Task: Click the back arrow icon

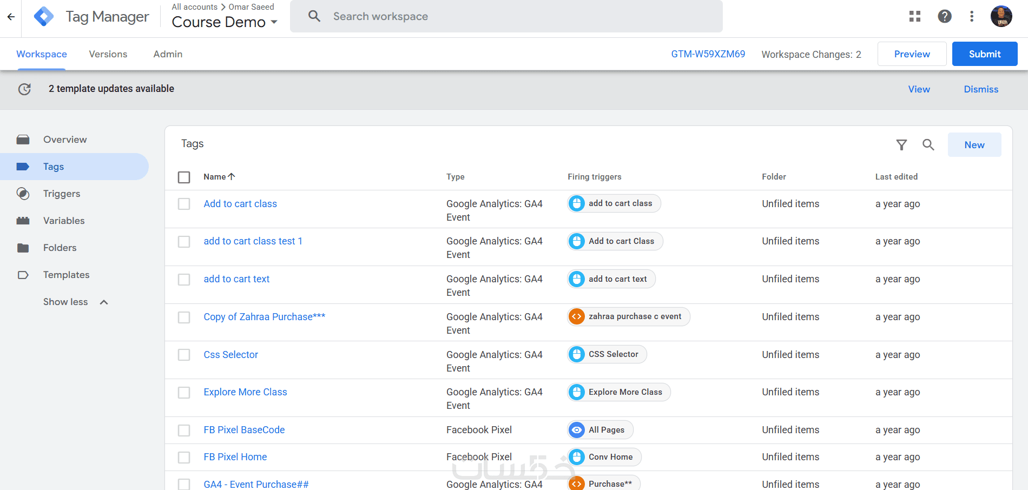Action: (x=11, y=17)
